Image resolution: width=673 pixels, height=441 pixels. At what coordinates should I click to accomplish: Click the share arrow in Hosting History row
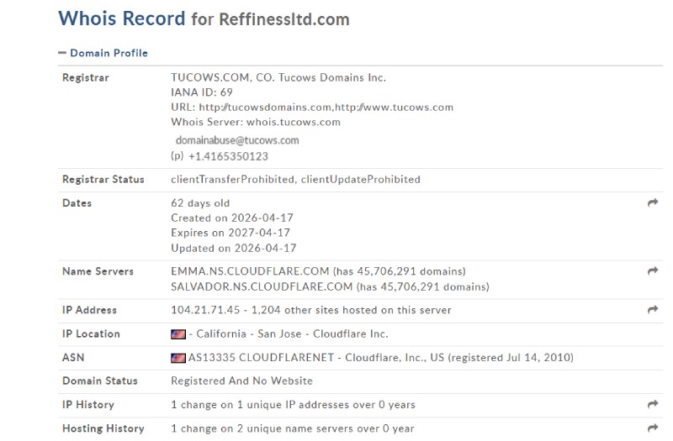(653, 428)
